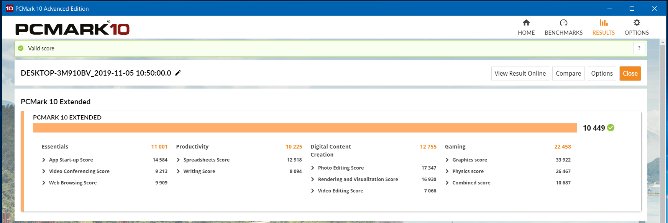Click the result name DESKTOP-3M910BV title
Viewport: 668px width, 223px height.
click(96, 73)
